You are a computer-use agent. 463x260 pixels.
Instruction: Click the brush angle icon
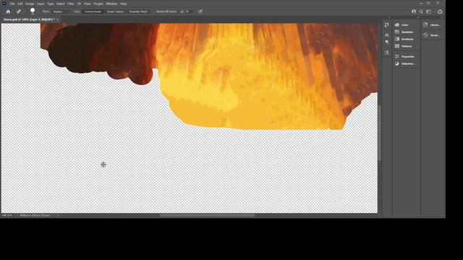[x=182, y=12]
